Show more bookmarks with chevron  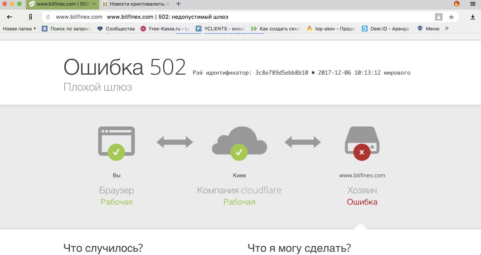(x=447, y=28)
